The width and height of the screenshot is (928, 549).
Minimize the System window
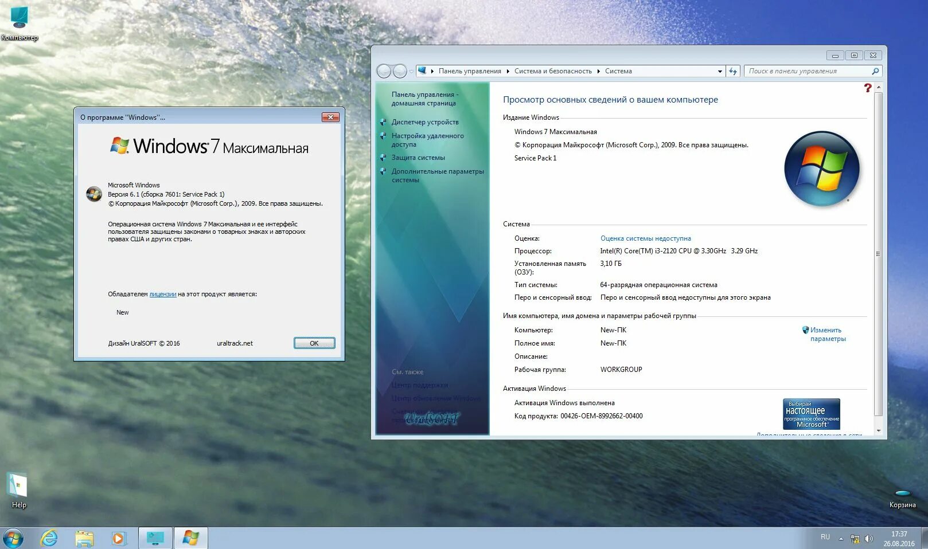835,56
